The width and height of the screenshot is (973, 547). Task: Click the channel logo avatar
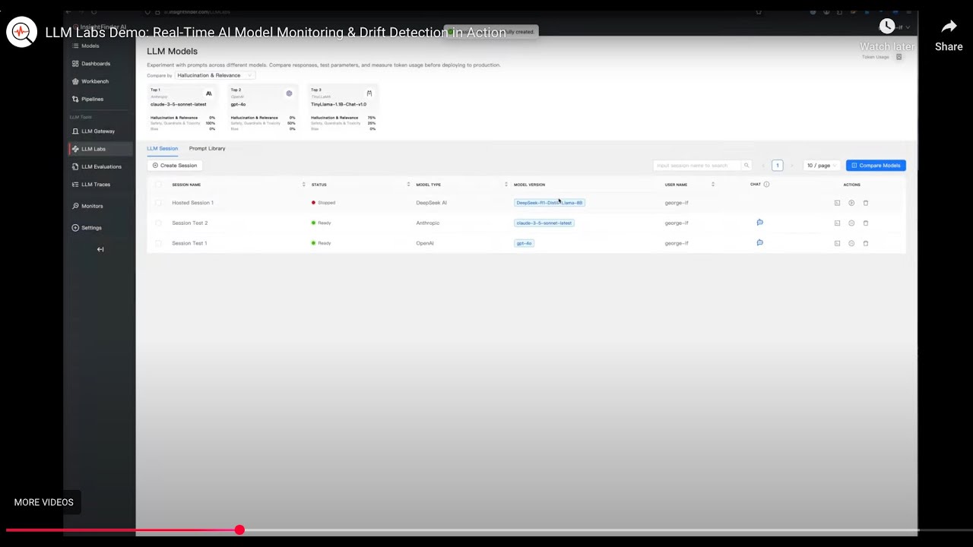click(x=21, y=32)
